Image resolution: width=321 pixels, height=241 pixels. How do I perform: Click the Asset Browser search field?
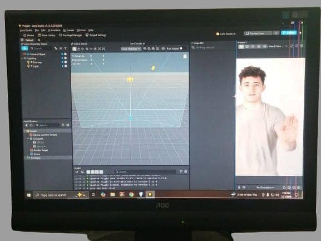[47, 125]
